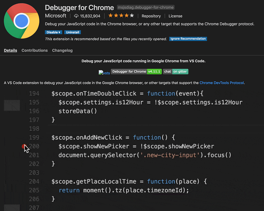This screenshot has height=211, width=264.
Task: Open the Repository link
Action: [x=151, y=16]
